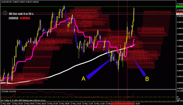Click the 0.89635 price scale value
183x105 pixels.
180,64
